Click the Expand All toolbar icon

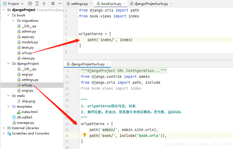coord(37,3)
